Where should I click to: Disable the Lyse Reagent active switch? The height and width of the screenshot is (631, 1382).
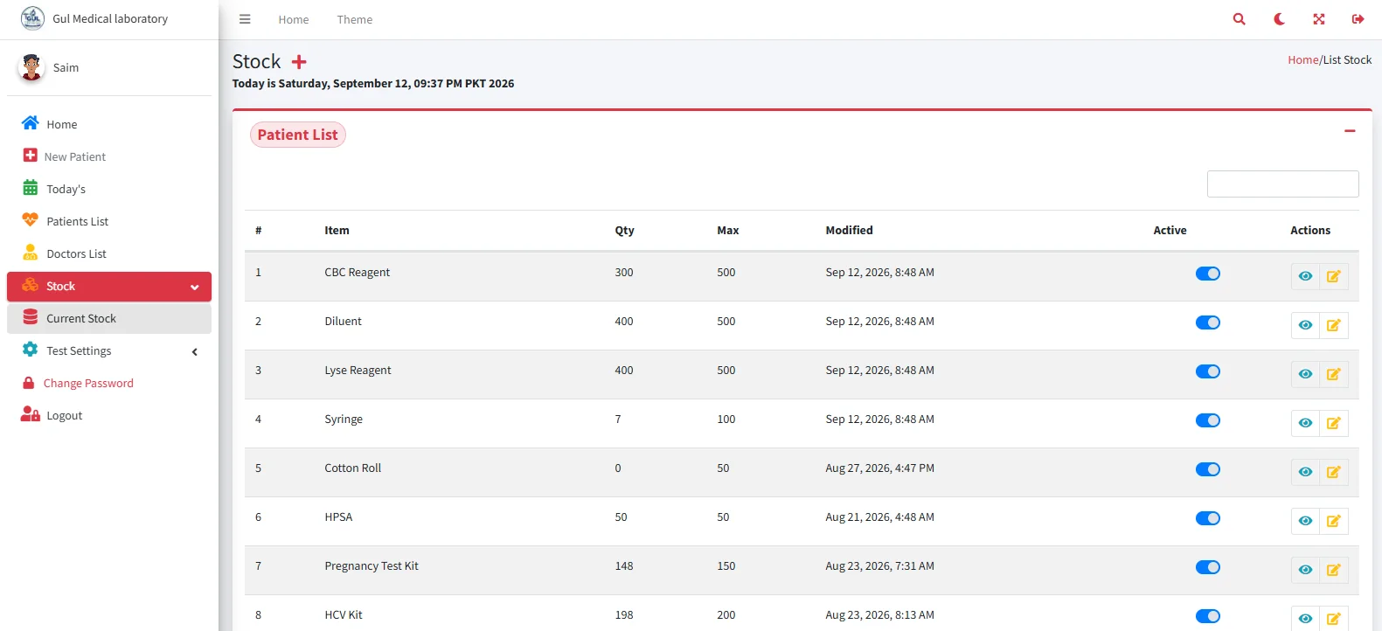coord(1208,371)
